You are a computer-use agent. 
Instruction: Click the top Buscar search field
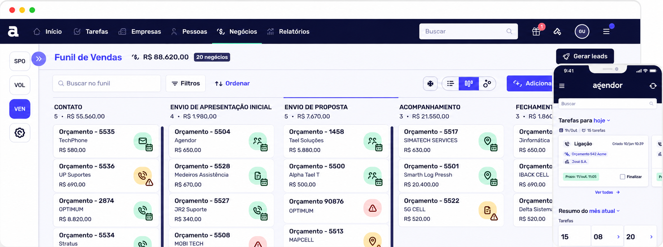[468, 31]
